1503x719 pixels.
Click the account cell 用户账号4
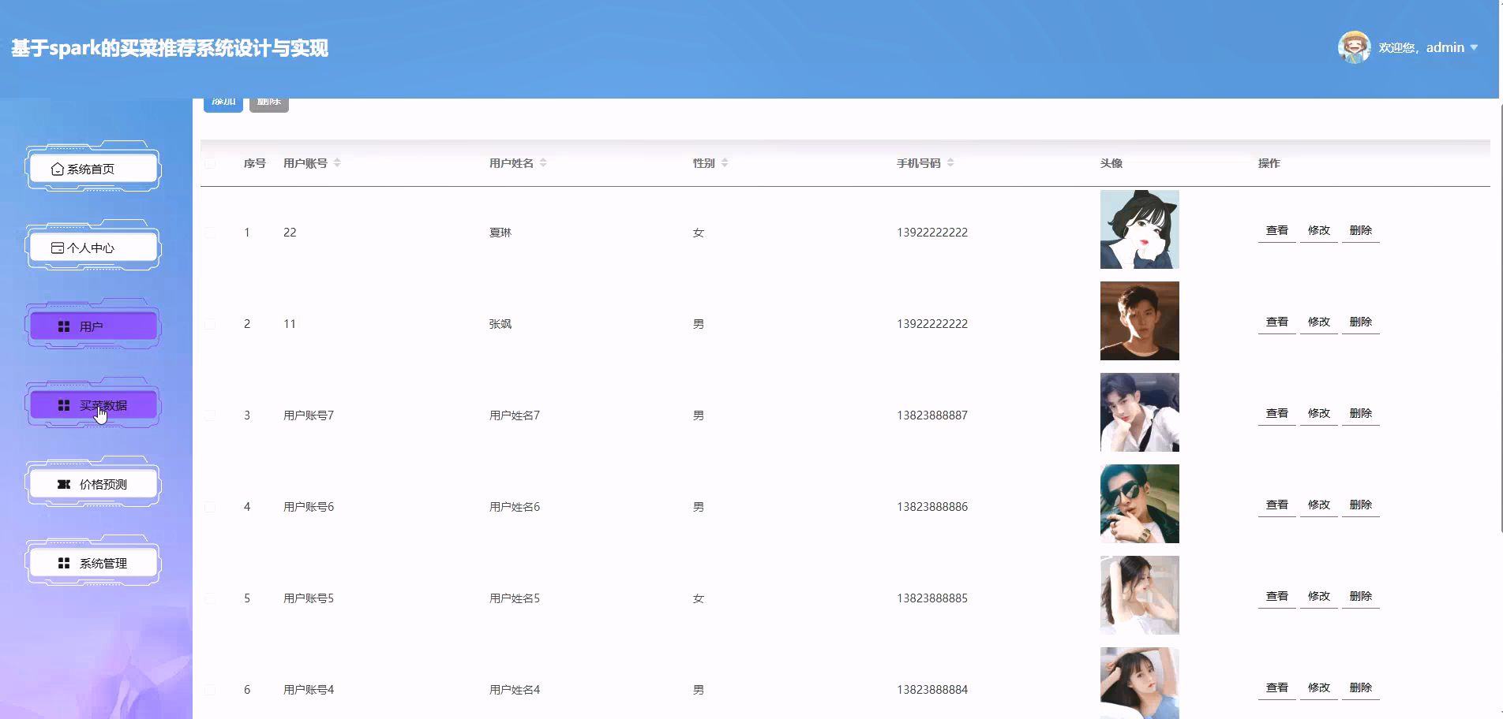click(309, 690)
